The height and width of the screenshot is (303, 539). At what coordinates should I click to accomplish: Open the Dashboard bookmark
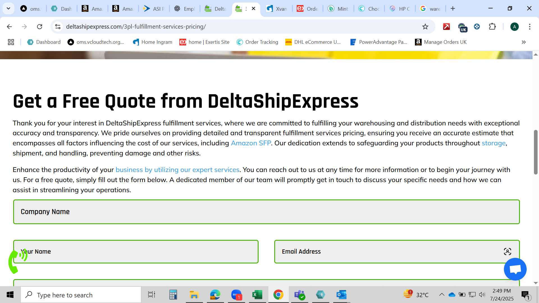(x=44, y=42)
